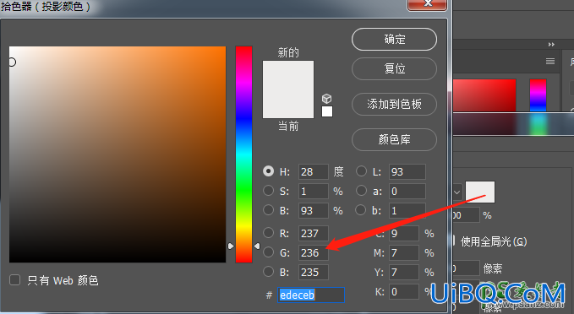Click the 使用全局光 (G) label
The width and height of the screenshot is (574, 314).
pyautogui.click(x=494, y=241)
